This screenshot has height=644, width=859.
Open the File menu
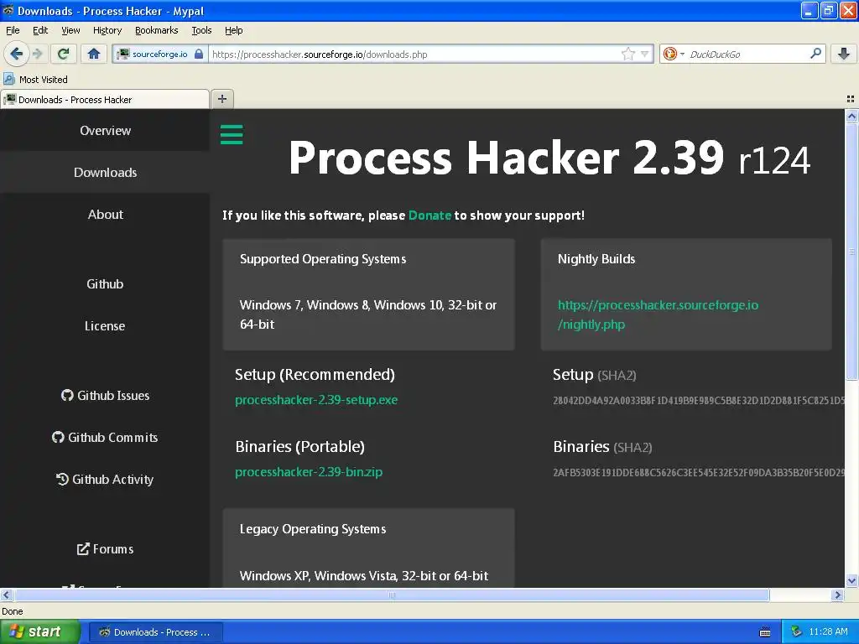click(13, 30)
